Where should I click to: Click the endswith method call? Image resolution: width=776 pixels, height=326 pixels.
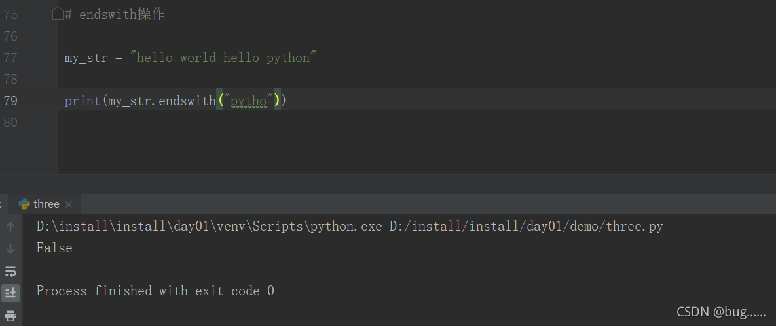pos(187,101)
